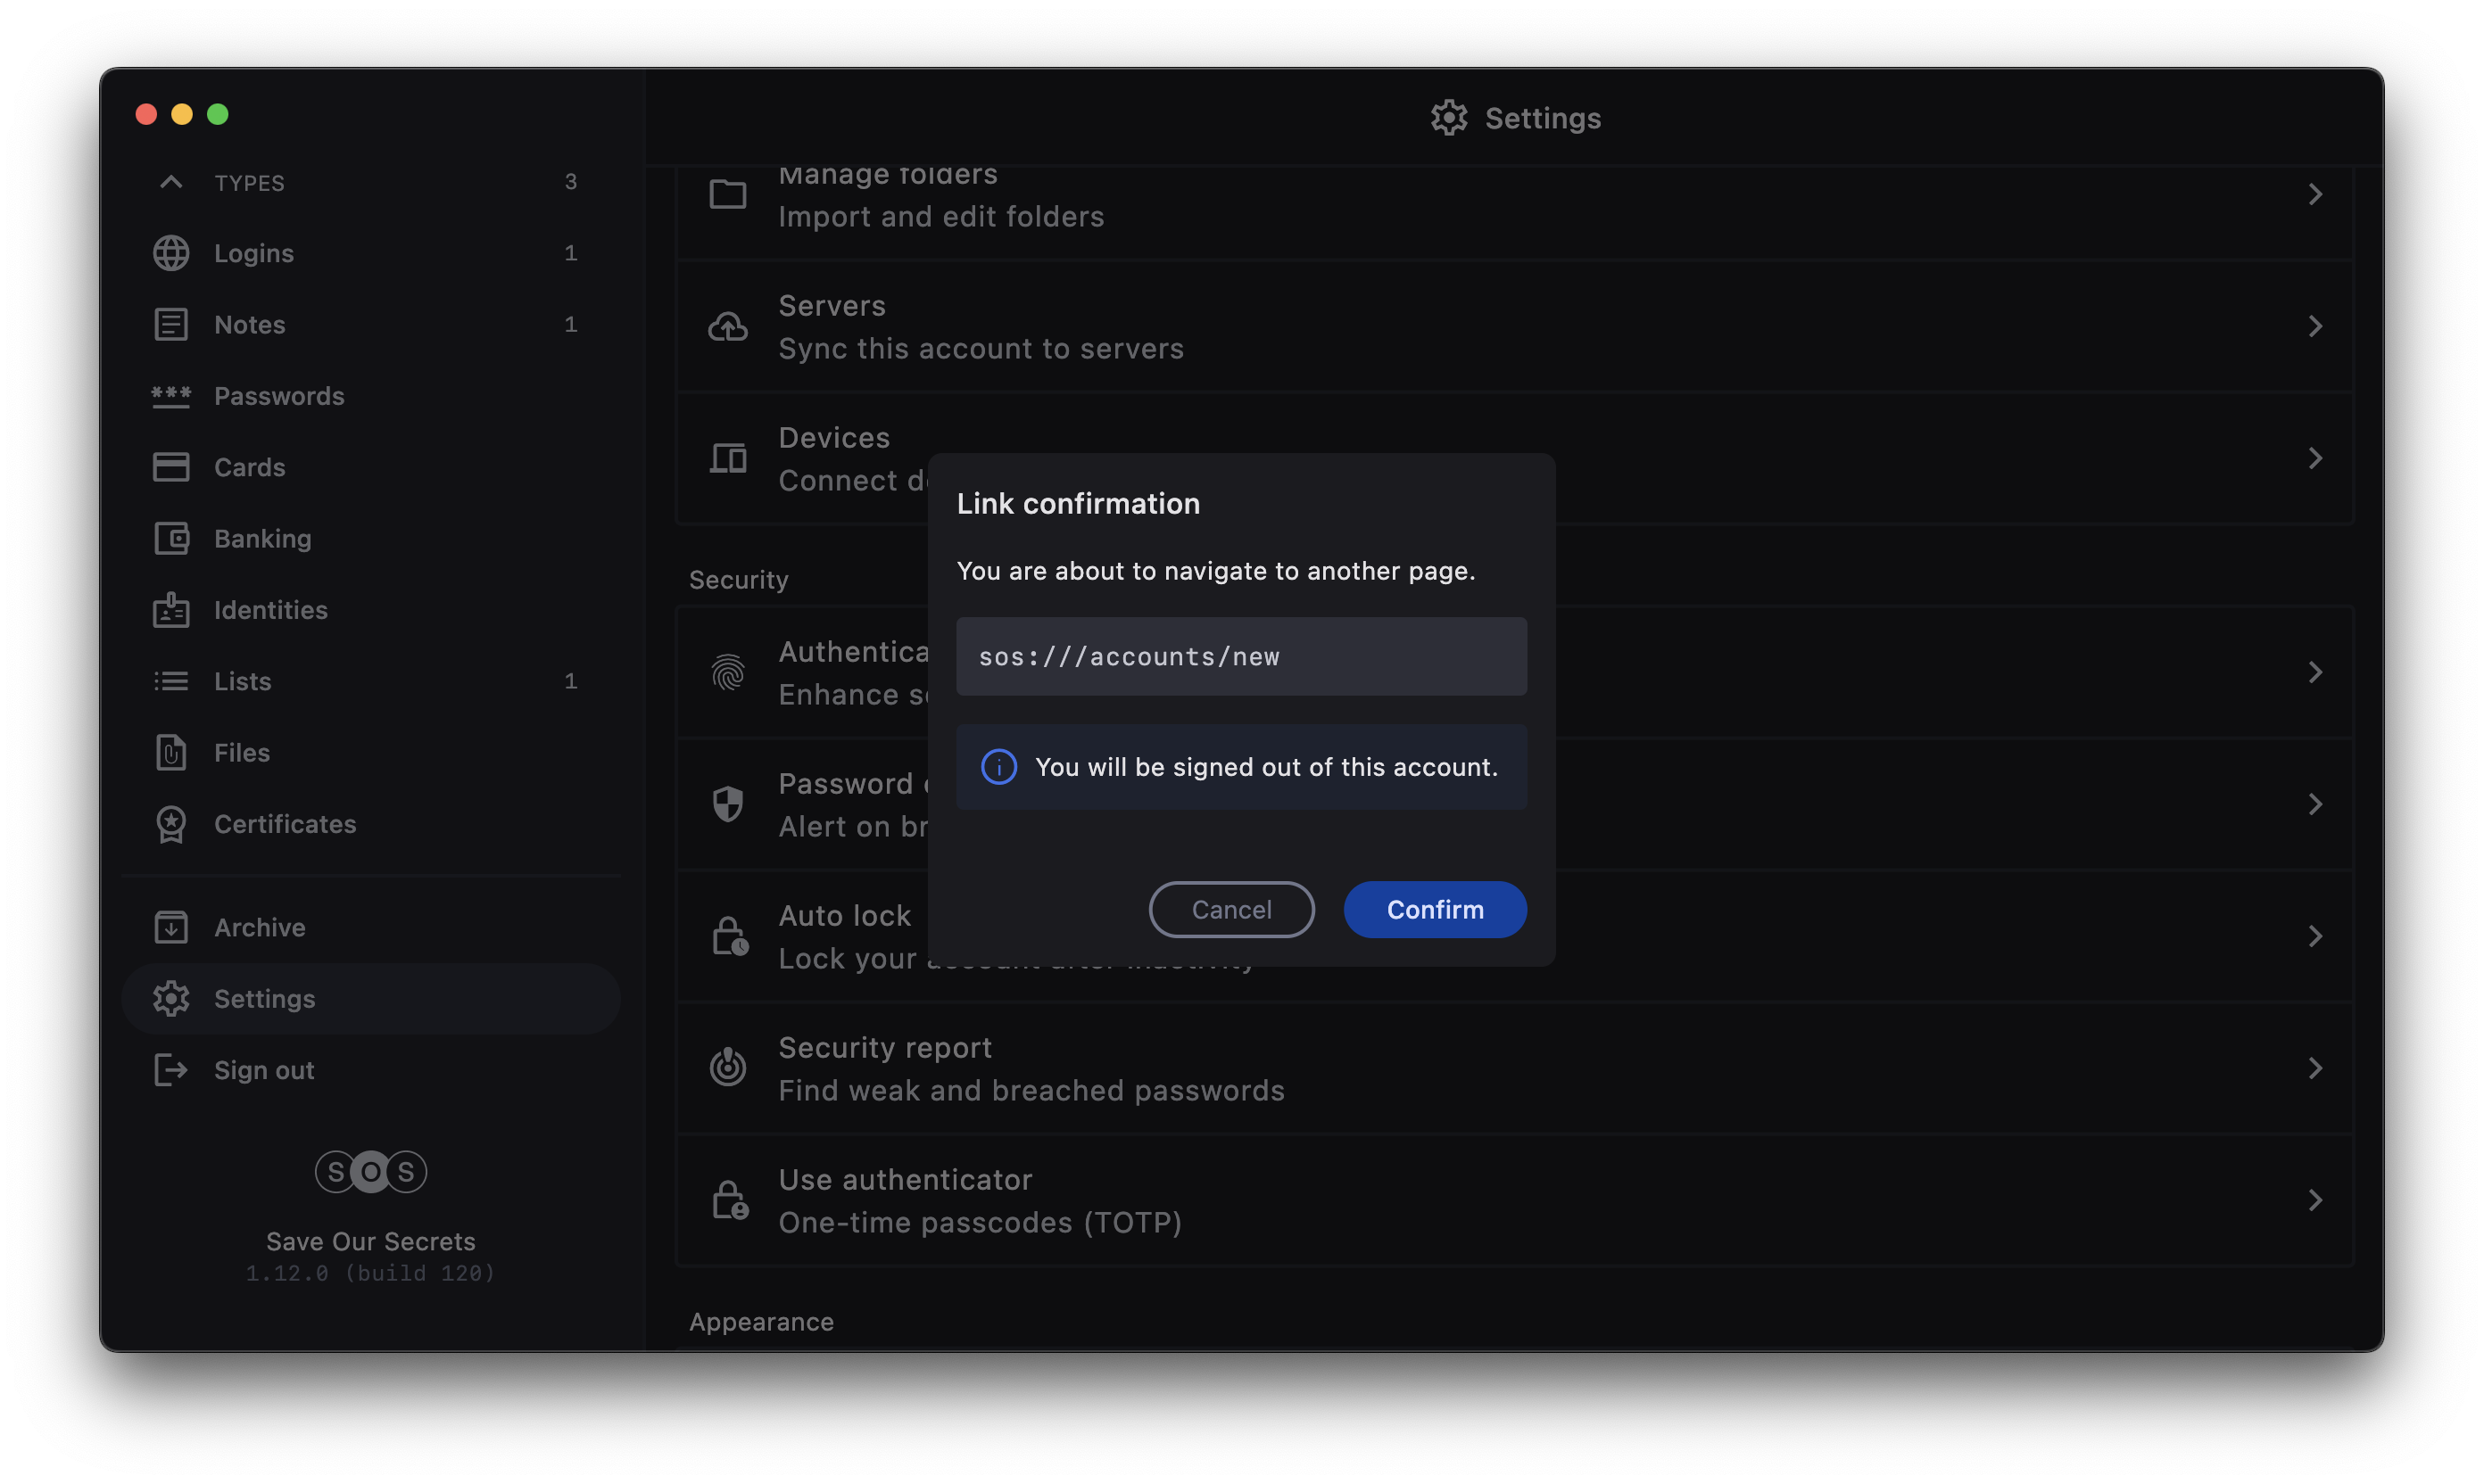Click the Manage folders folder icon

727,194
